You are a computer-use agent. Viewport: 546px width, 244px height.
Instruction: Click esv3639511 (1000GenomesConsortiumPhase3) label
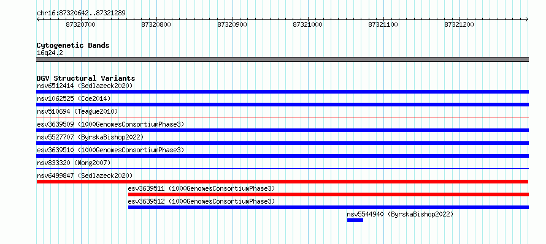(202, 188)
